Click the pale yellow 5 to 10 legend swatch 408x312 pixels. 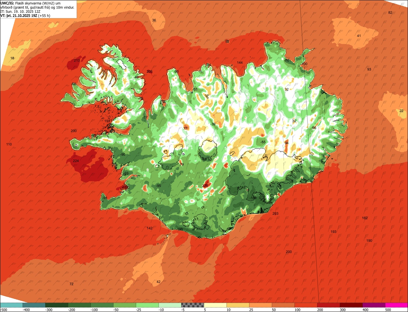coord(215,305)
